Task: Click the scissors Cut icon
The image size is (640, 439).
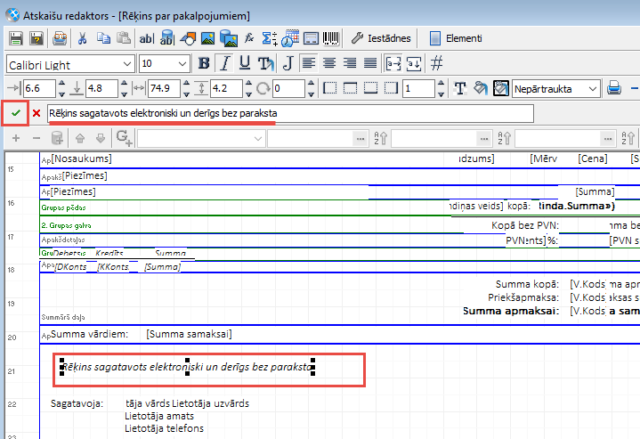Action: coord(82,38)
